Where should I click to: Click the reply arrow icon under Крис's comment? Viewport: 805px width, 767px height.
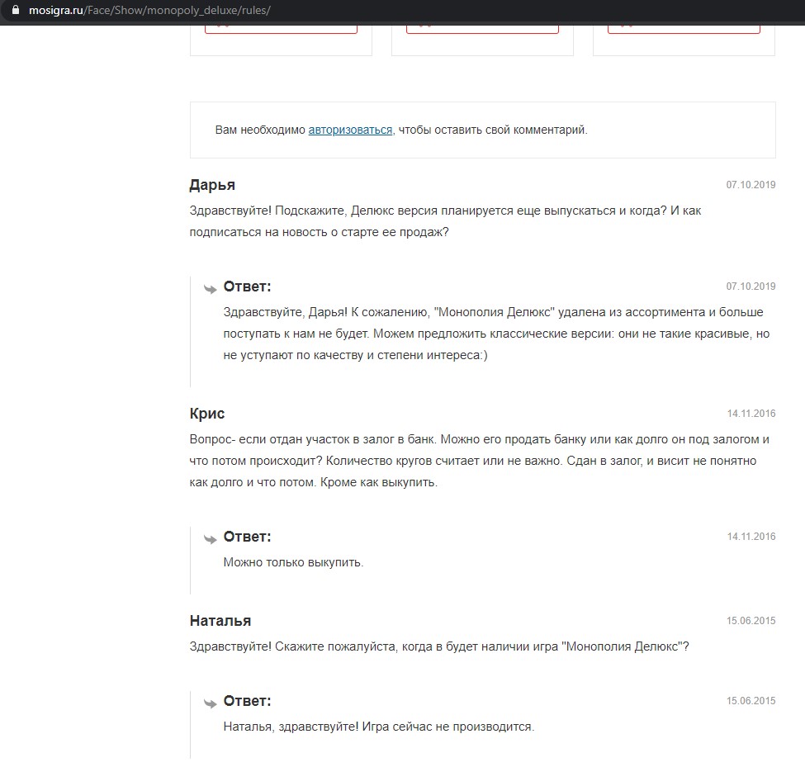pyautogui.click(x=211, y=538)
